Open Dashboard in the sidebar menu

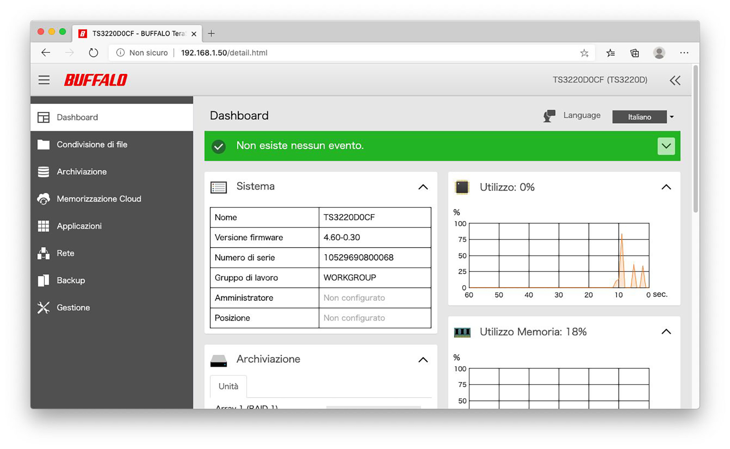coord(112,118)
